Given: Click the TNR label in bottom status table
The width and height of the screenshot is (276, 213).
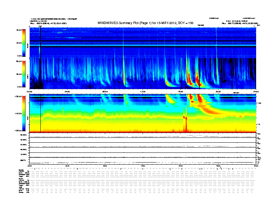Looking at the screenshot, I should coord(20,187).
